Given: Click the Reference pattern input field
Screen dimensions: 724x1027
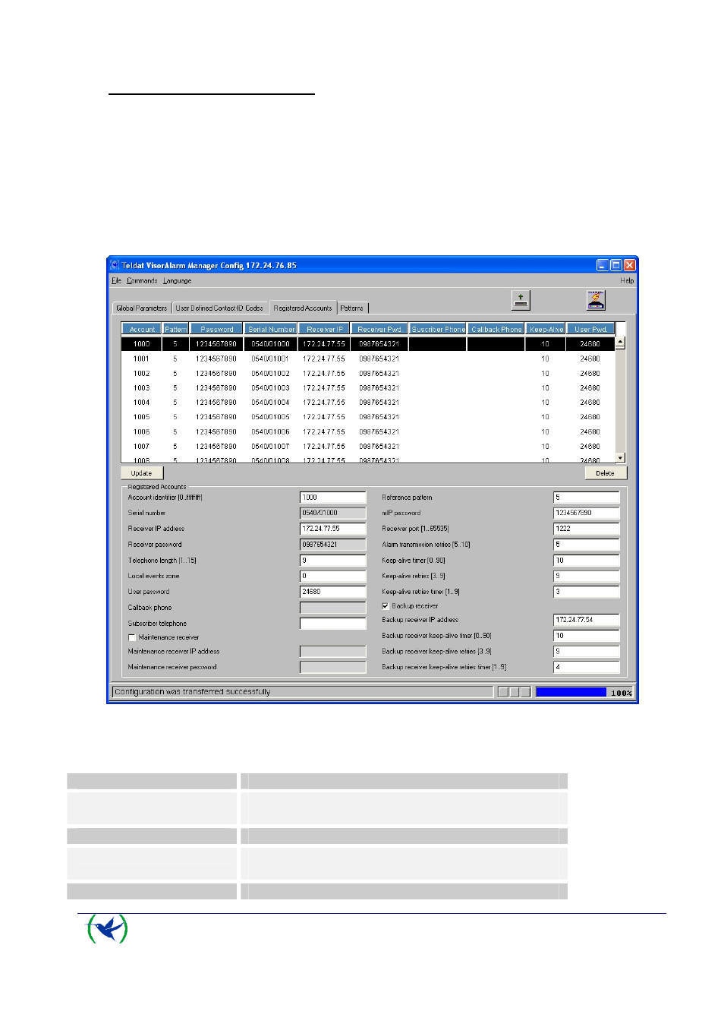Looking at the screenshot, I should tap(587, 498).
